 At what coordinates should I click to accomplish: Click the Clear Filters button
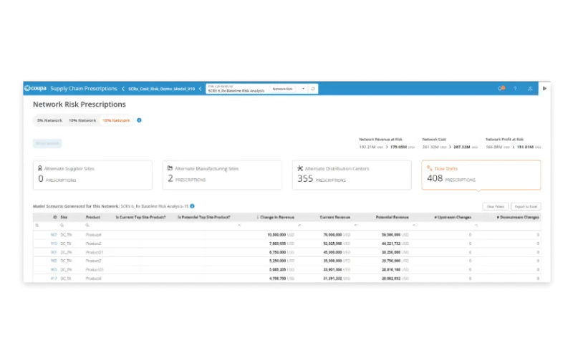coord(496,206)
